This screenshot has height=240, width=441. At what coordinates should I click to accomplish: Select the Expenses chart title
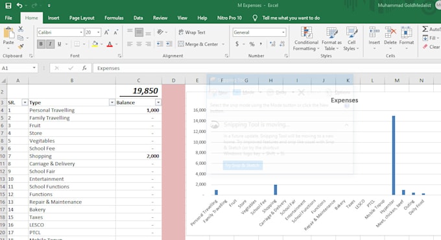(344, 100)
